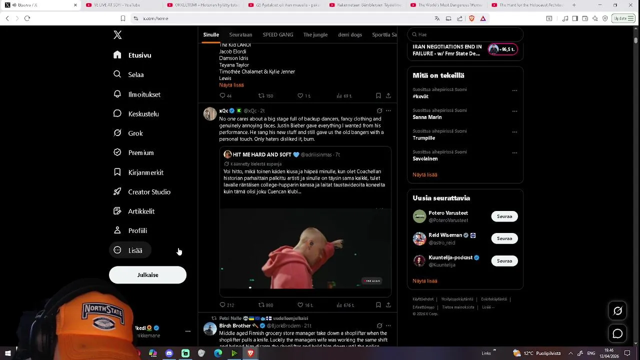Open Sanna Marin trending topic
The image size is (640, 360).
click(x=427, y=117)
